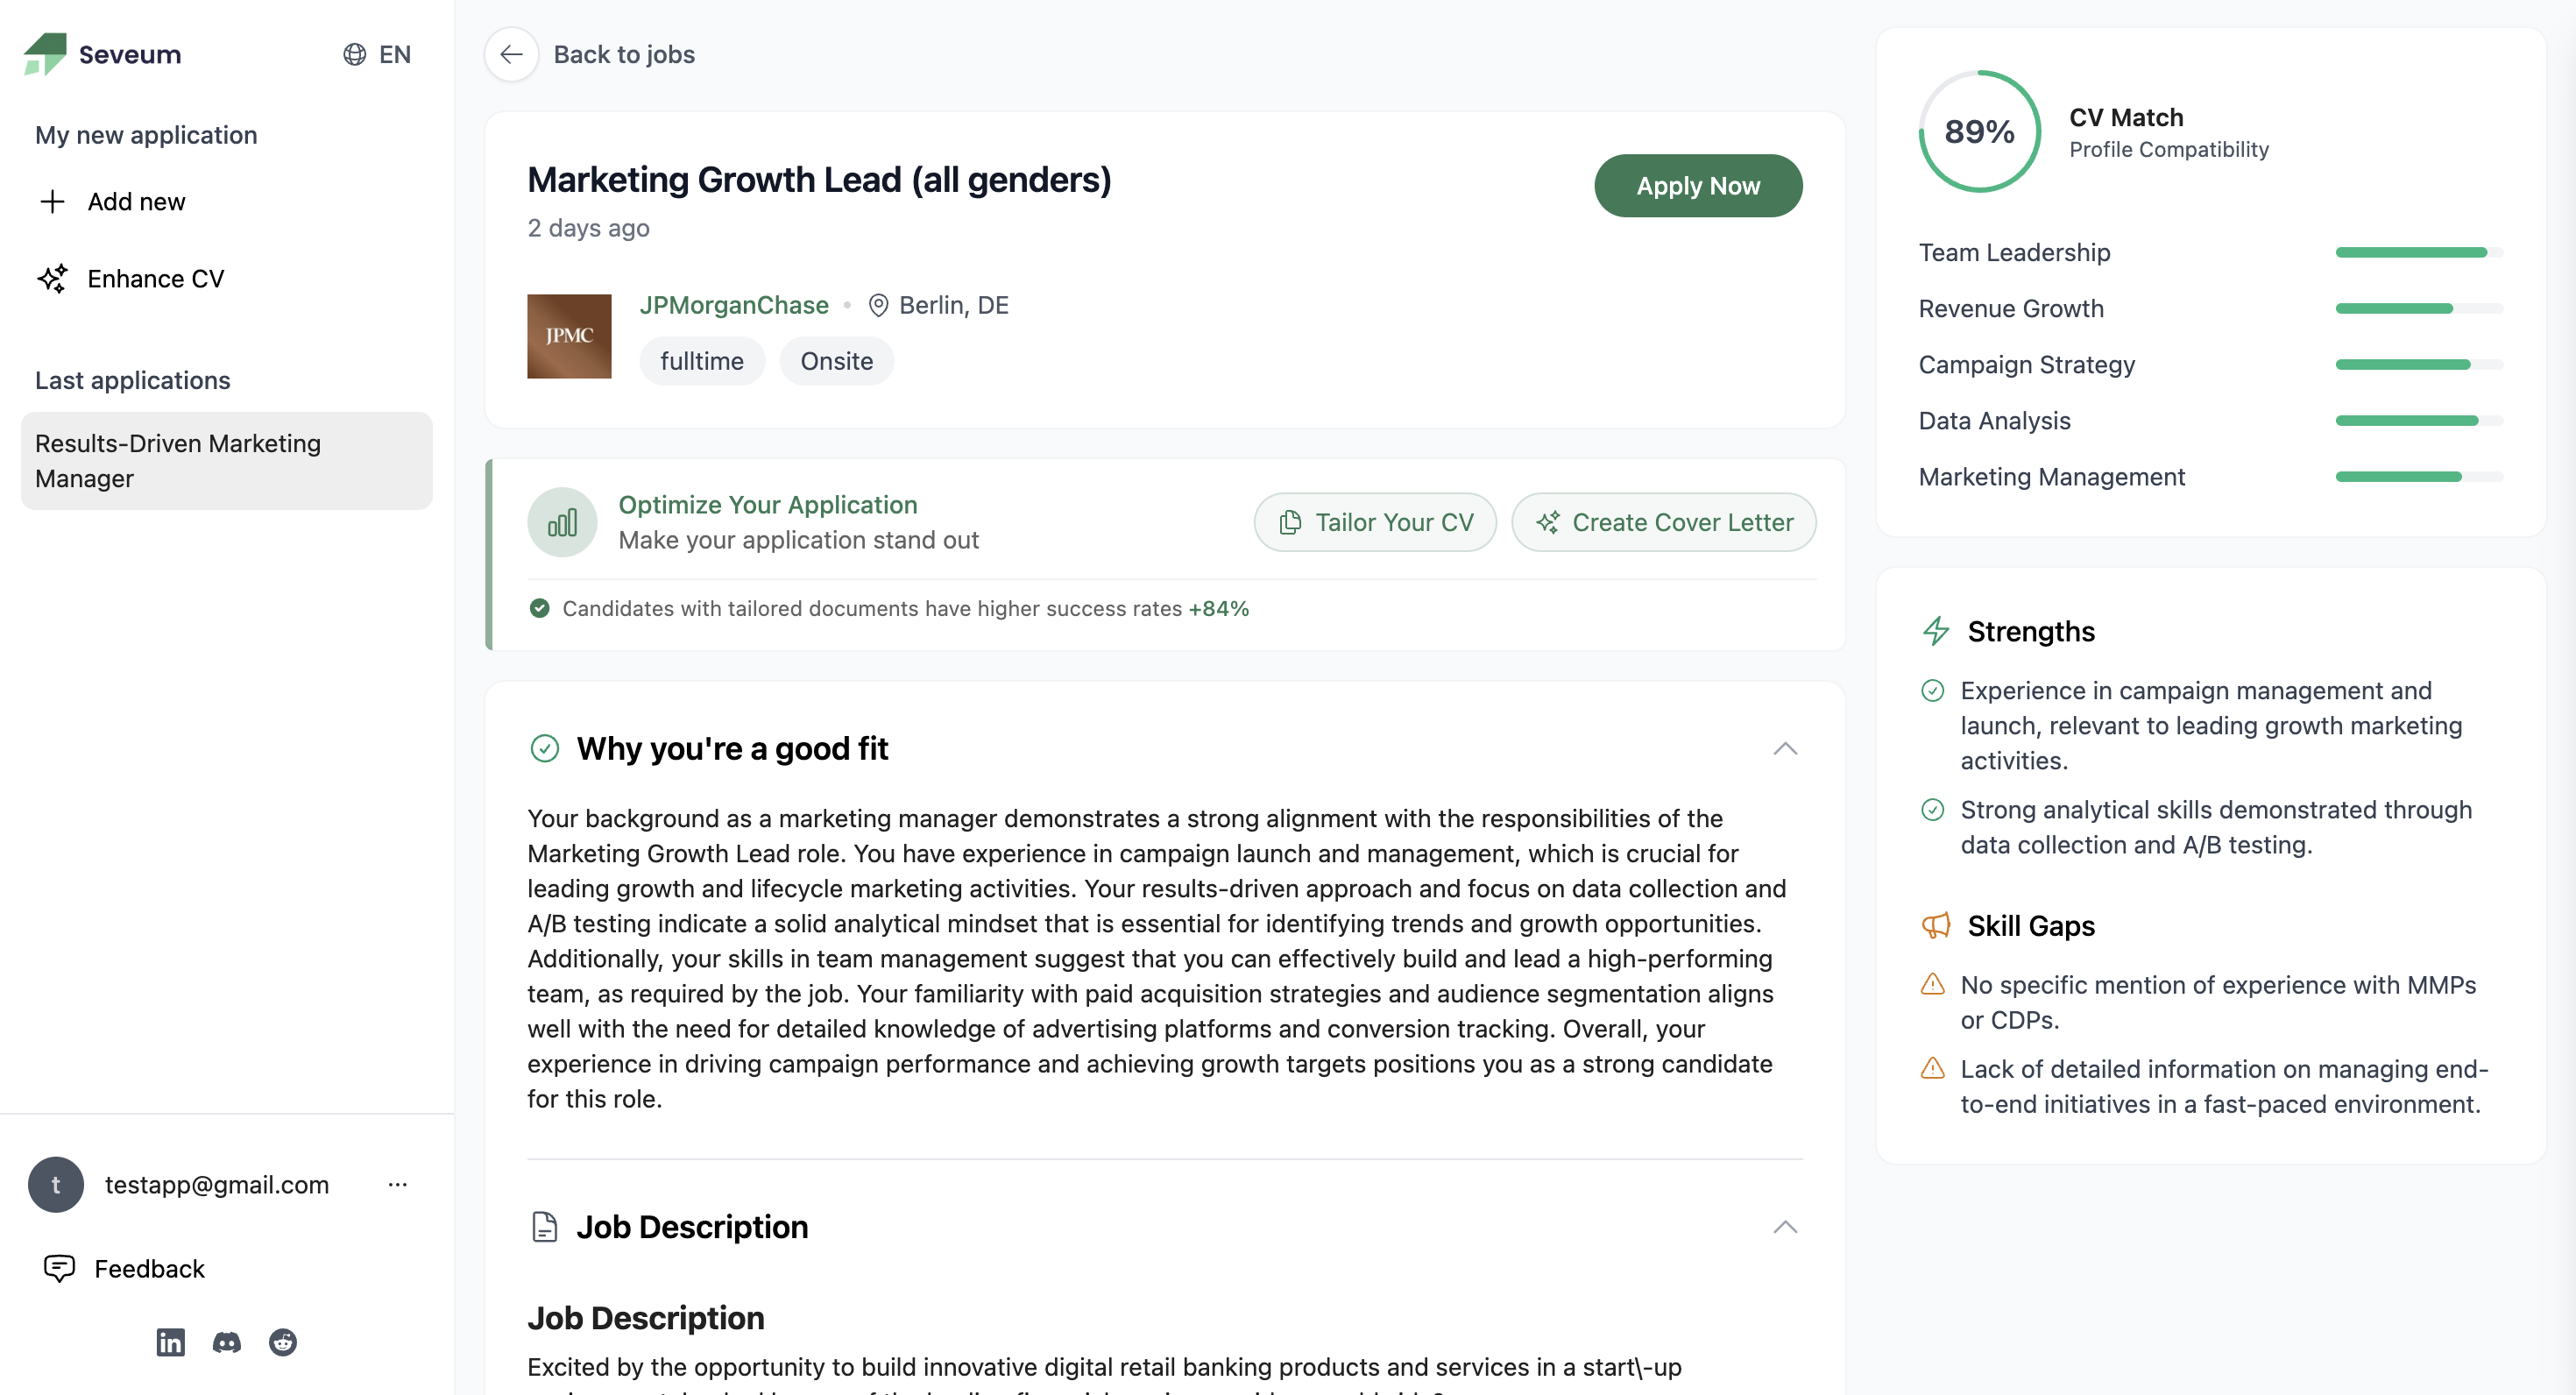Open the Discord social icon

tap(227, 1342)
